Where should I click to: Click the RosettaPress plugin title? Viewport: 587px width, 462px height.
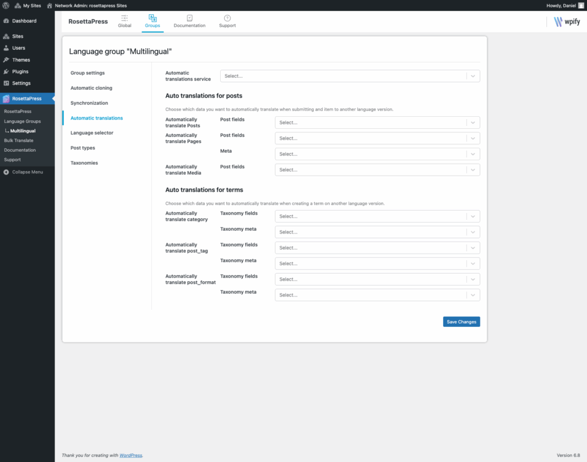coord(88,22)
